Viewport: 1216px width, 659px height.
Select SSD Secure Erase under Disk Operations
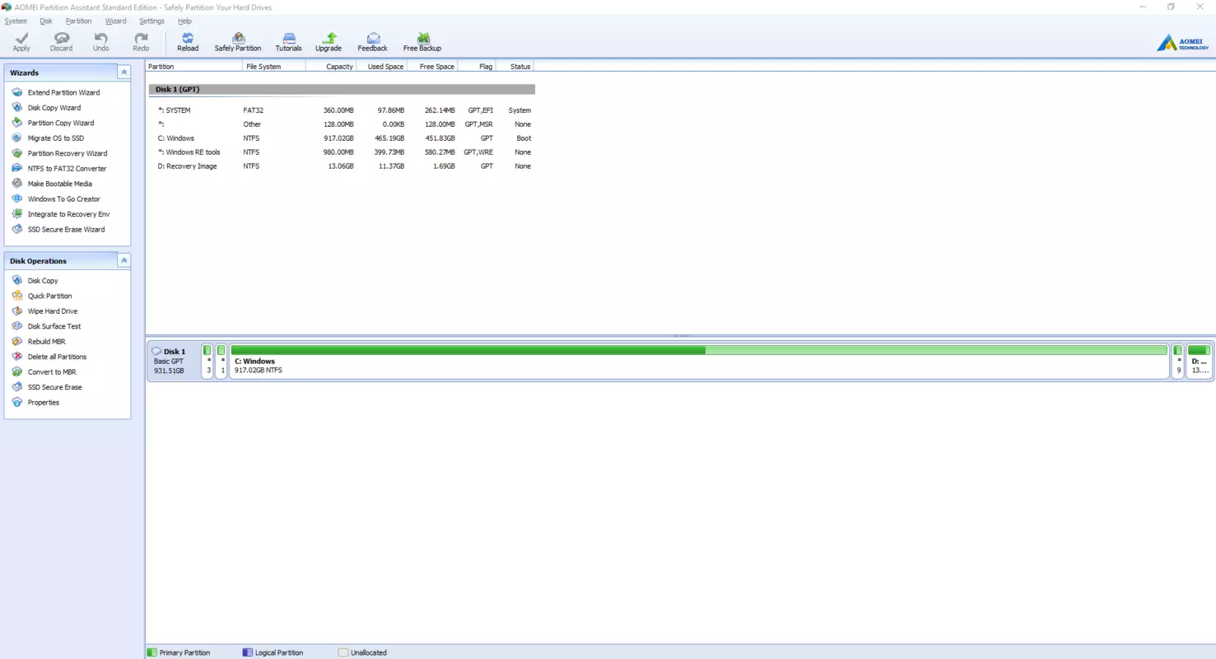coord(54,387)
